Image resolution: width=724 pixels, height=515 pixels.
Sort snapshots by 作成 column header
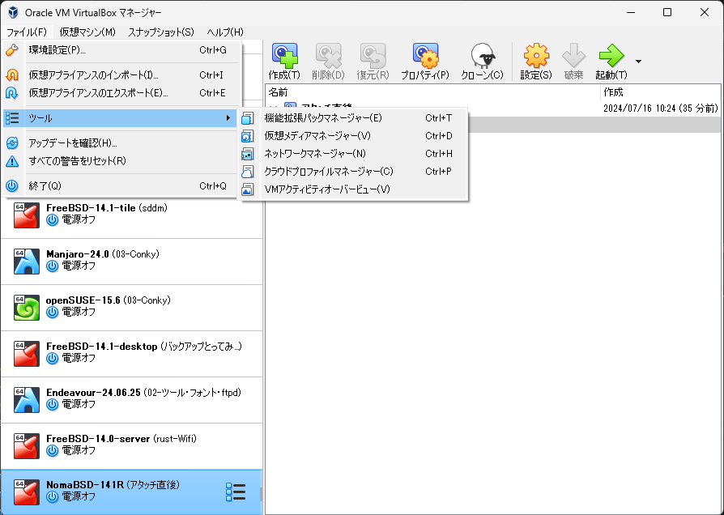660,92
